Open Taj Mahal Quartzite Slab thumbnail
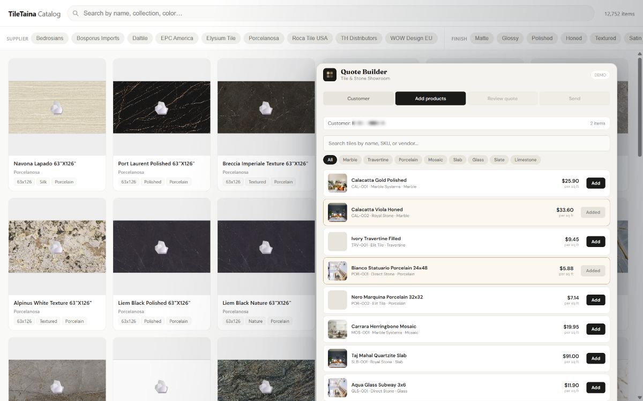The image size is (643, 401). point(338,358)
